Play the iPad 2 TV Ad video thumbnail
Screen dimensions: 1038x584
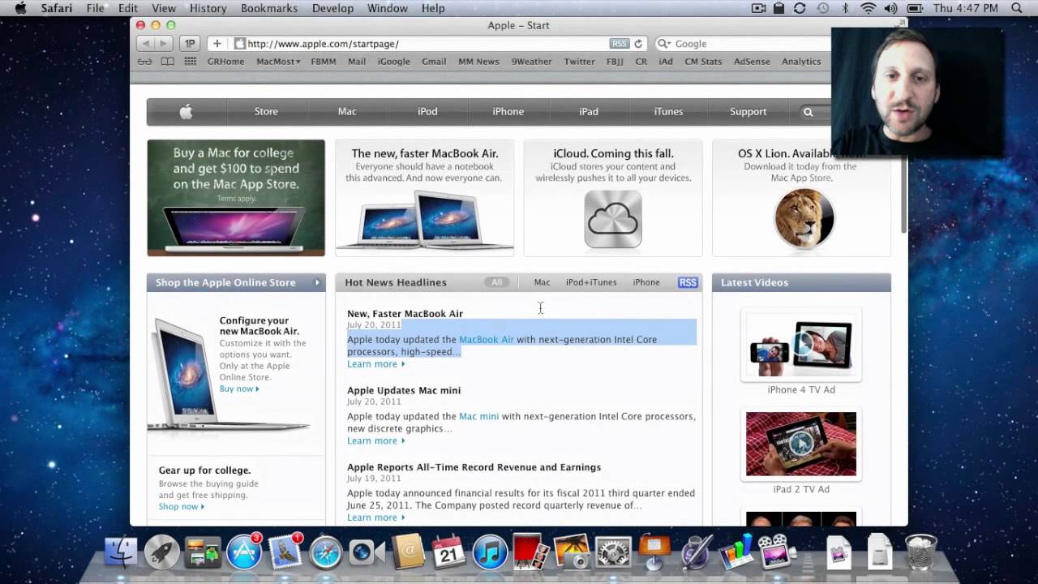click(x=801, y=444)
